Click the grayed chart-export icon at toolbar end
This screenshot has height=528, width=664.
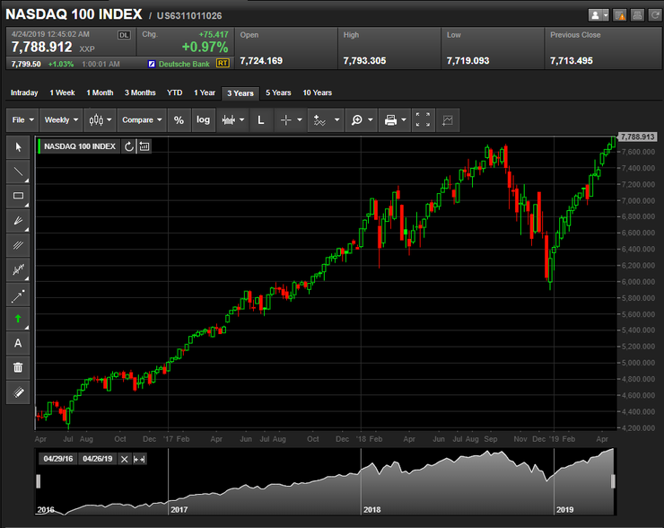(448, 120)
